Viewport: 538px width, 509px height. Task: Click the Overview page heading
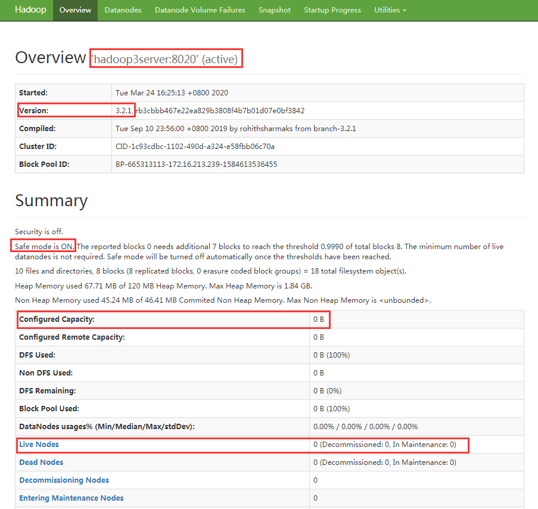coord(51,58)
